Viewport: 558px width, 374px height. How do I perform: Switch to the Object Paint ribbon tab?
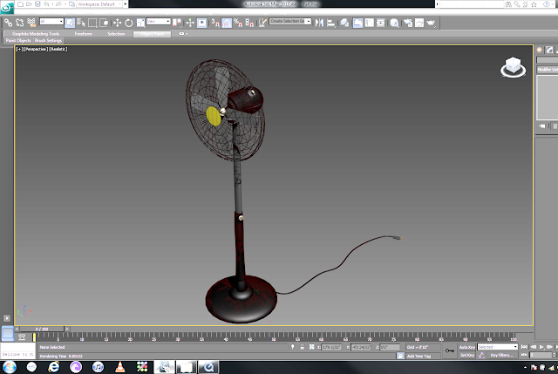[x=152, y=34]
